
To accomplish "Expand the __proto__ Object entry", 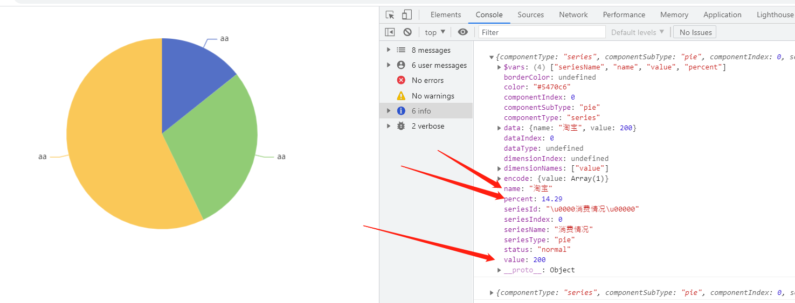I will pos(499,270).
